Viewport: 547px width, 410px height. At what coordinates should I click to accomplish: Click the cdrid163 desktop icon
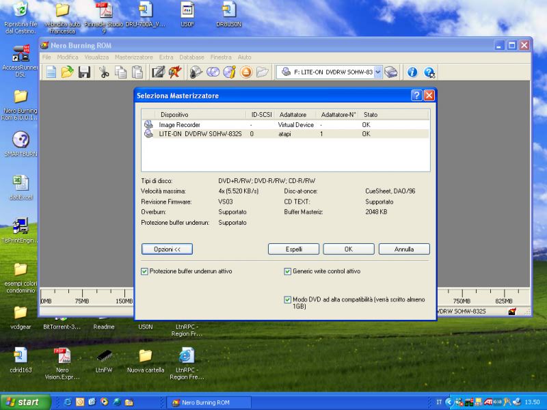click(21, 360)
